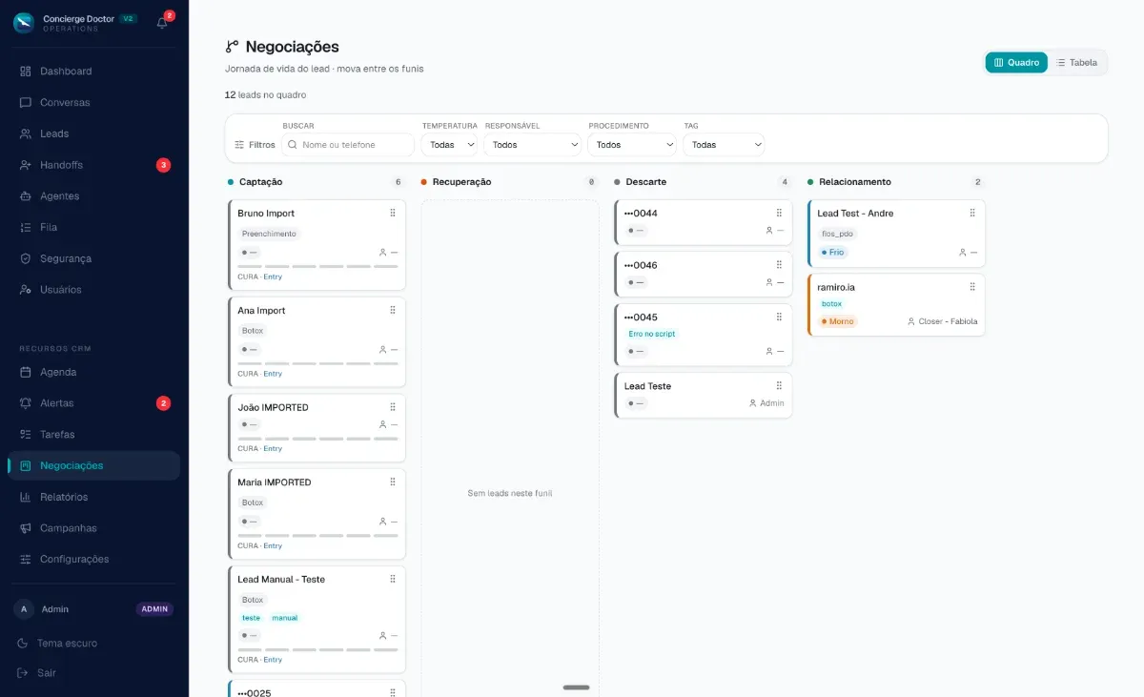The width and height of the screenshot is (1144, 697).
Task: Click the Frio temperature badge
Action: [x=833, y=253]
